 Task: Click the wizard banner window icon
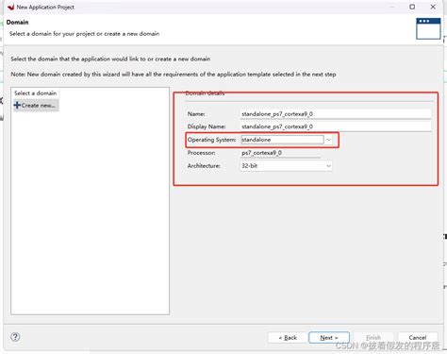pyautogui.click(x=428, y=28)
